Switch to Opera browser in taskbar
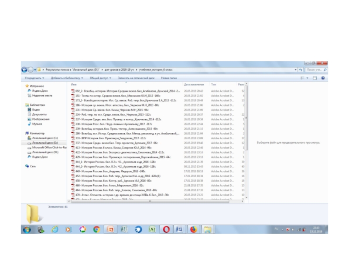The image size is (349, 262). [166, 230]
